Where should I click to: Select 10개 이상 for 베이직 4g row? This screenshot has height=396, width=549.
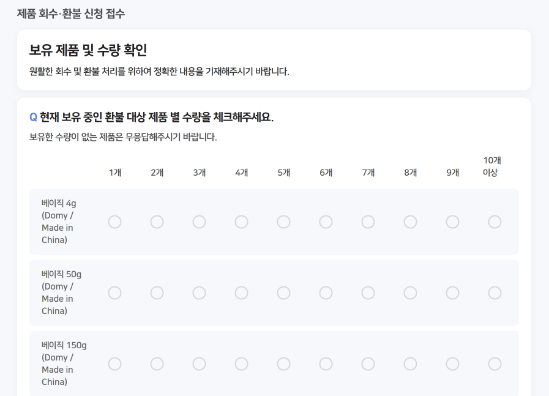[x=495, y=222]
